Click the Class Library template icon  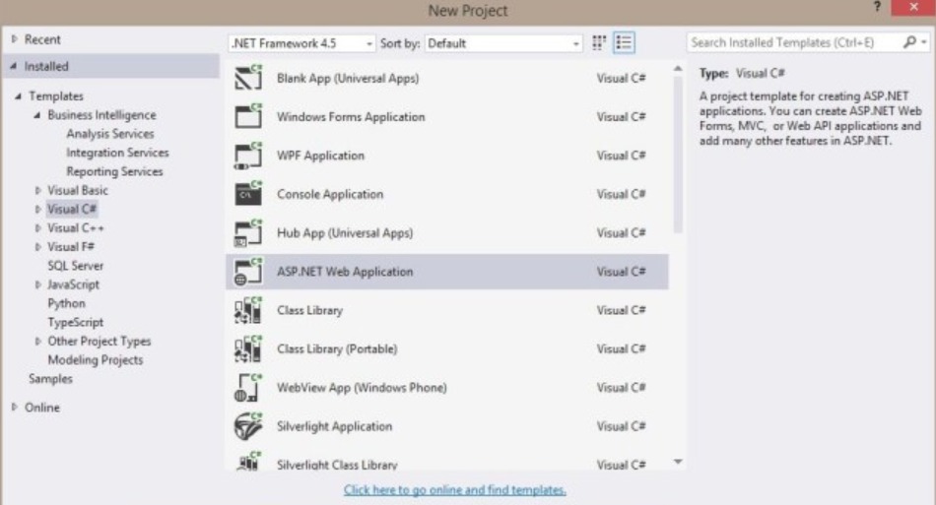click(248, 311)
